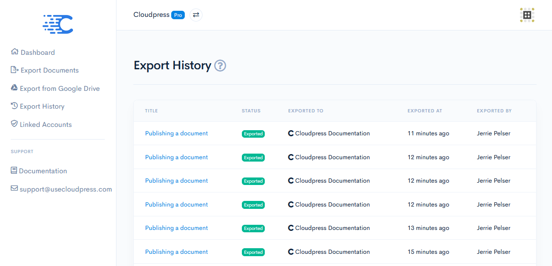Click the Documentation book icon

14,170
